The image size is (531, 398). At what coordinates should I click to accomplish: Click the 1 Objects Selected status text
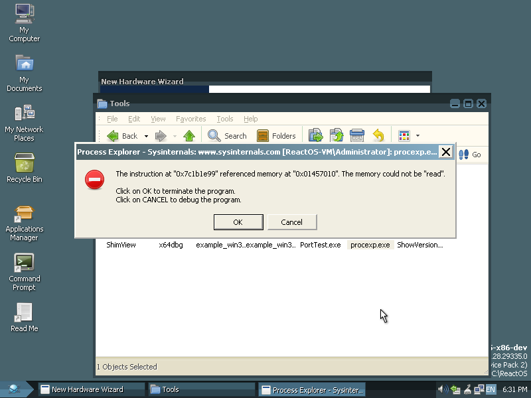[127, 367]
